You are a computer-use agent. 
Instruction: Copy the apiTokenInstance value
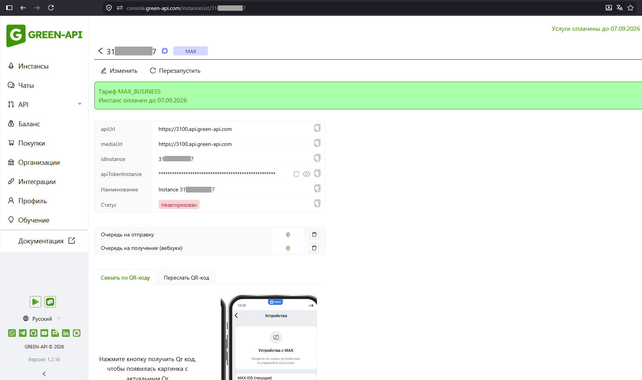point(317,173)
